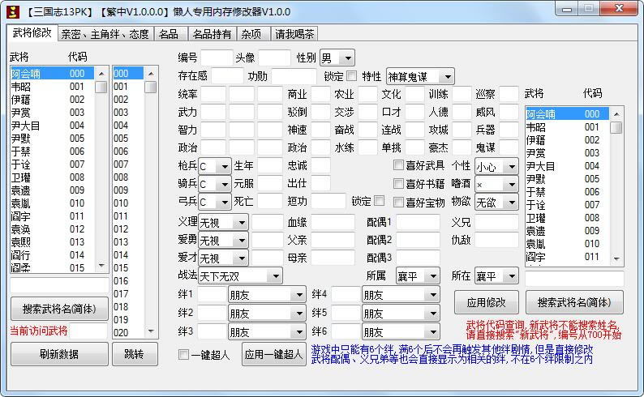Toggle the 喜好宝物 checkbox
The width and height of the screenshot is (644, 397).
tap(399, 202)
